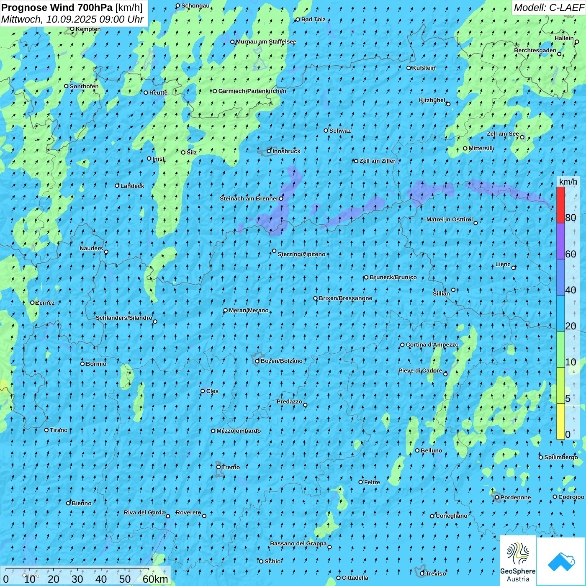Click the Innsbruck city marker
586x586 pixels.
click(x=269, y=151)
